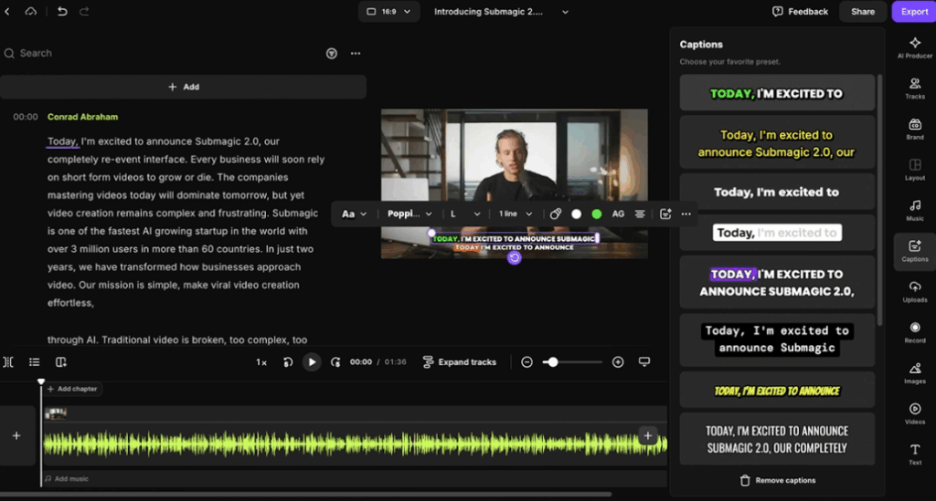
Task: Click the word "Today," in the transcript
Action: [x=63, y=141]
